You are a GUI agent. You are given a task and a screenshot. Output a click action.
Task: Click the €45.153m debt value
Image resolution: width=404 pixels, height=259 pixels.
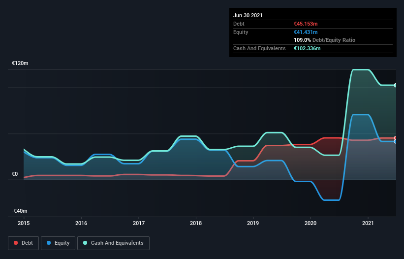point(306,24)
